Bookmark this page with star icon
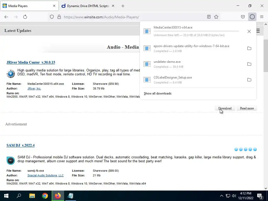Image resolution: width=268 pixels, height=201 pixels. point(216,17)
